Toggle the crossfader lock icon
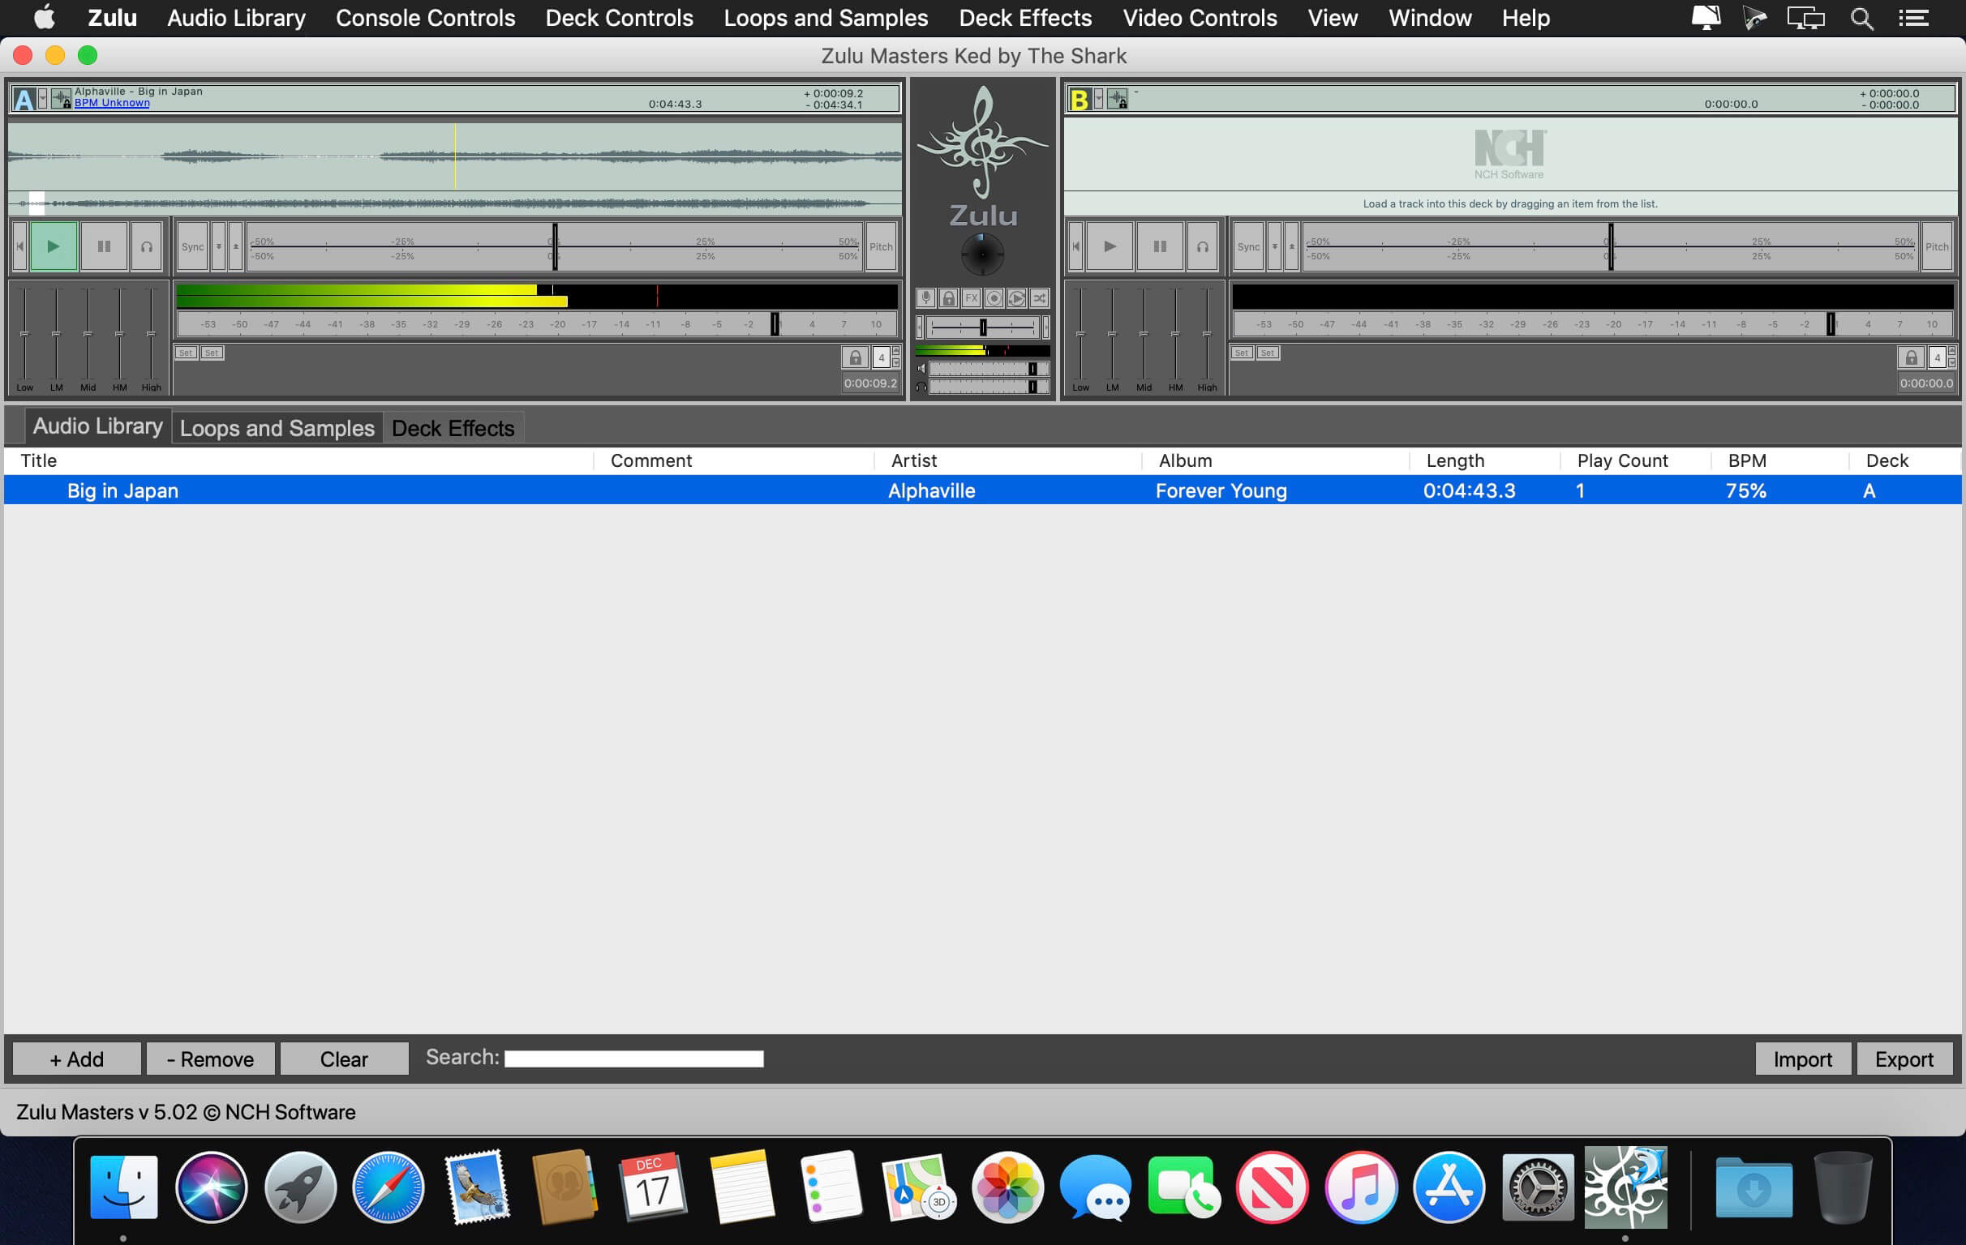The image size is (1966, 1245). (948, 297)
